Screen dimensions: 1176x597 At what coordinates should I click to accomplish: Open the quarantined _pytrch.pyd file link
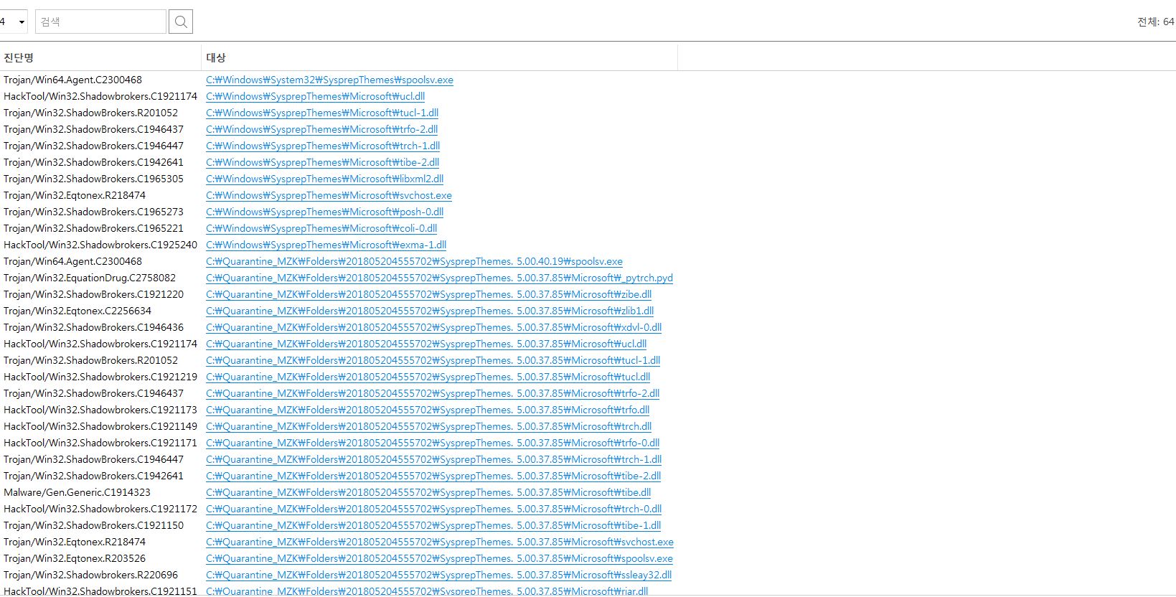pyautogui.click(x=439, y=278)
